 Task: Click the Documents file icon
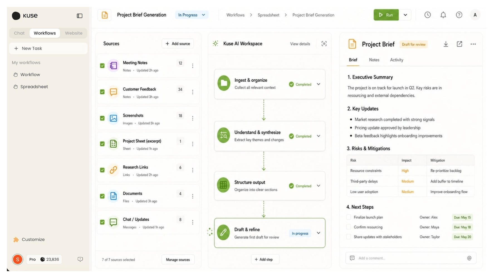click(x=113, y=196)
